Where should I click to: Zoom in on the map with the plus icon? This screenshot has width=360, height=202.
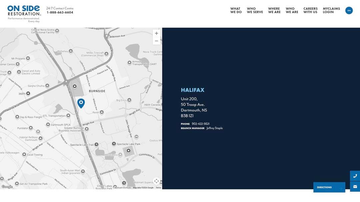coord(156,33)
